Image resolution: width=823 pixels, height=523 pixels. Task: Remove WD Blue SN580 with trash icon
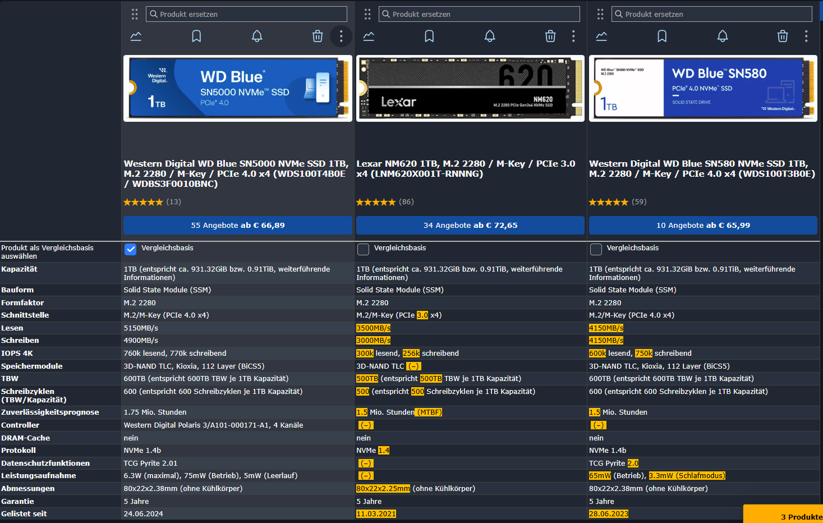click(x=783, y=36)
